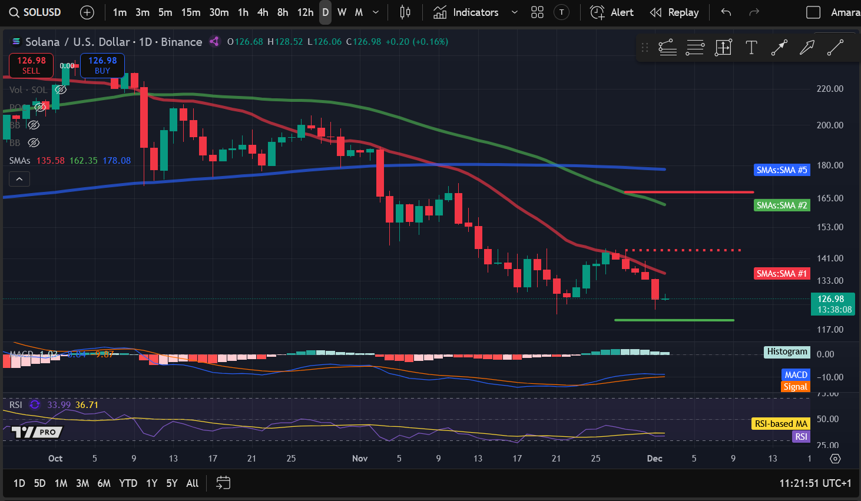Expand the more timeframes dropdown chevron

(376, 12)
